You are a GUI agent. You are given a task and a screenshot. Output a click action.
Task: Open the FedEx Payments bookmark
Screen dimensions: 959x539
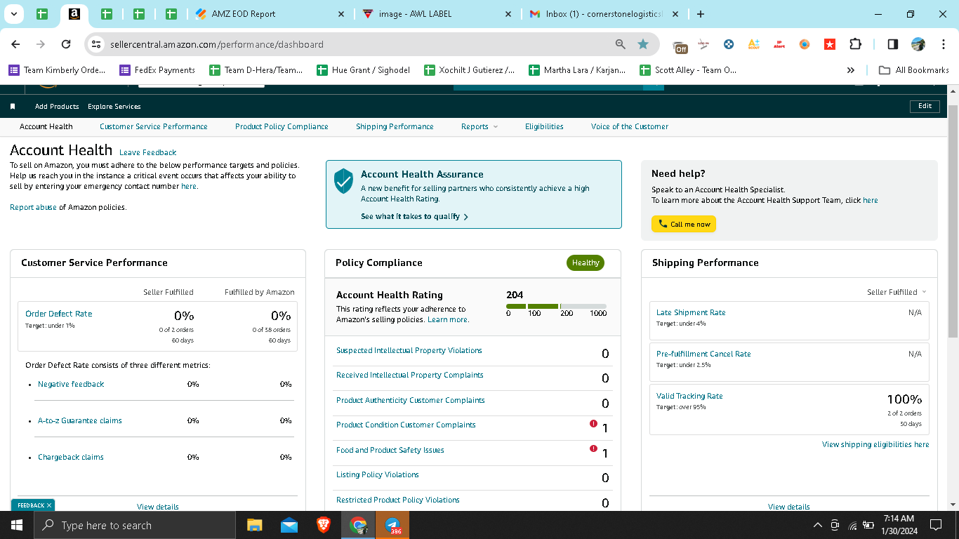[157, 70]
